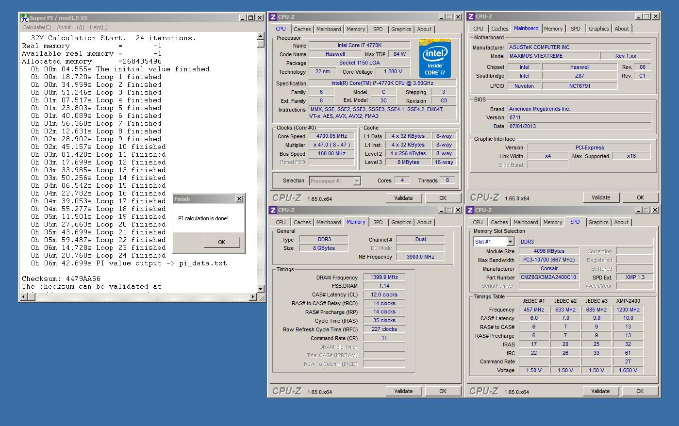The width and height of the screenshot is (679, 426).
Task: Click CPU-Z icon in SPD window title
Action: [x=470, y=210]
